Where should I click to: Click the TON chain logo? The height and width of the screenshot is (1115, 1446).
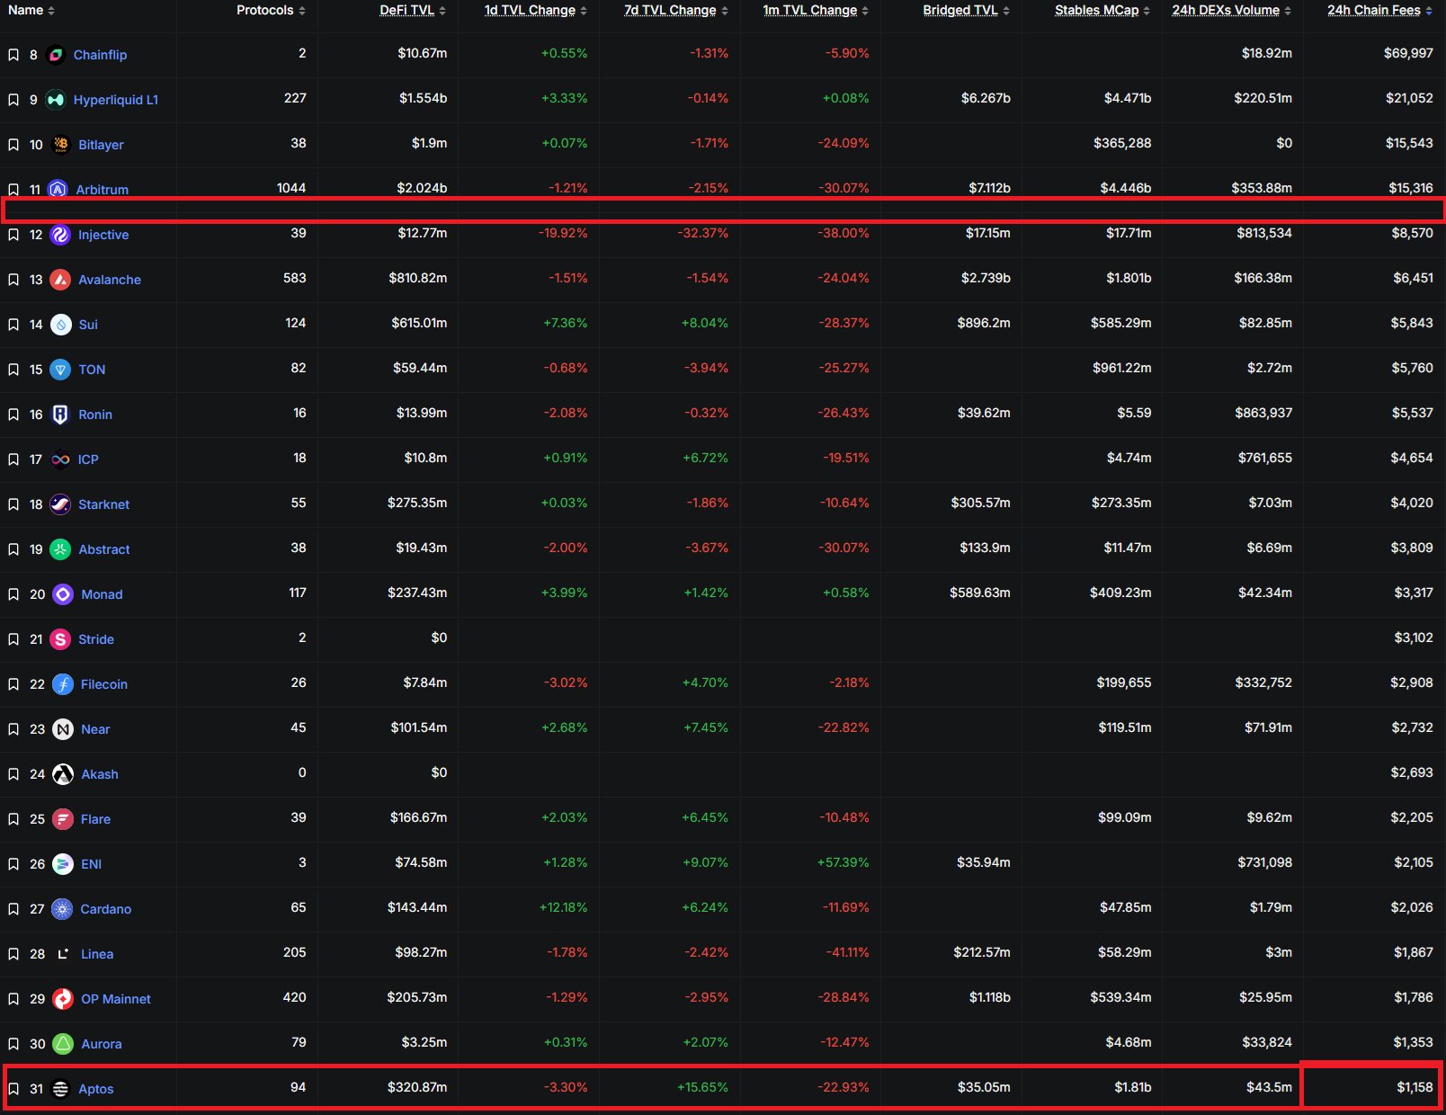(60, 370)
